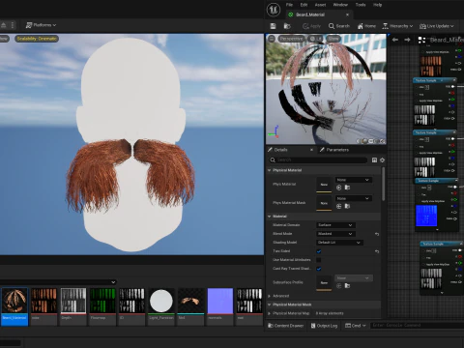Toggle Cast Ray Traced Shadows checkbox
This screenshot has width=464, height=348.
coord(319,269)
